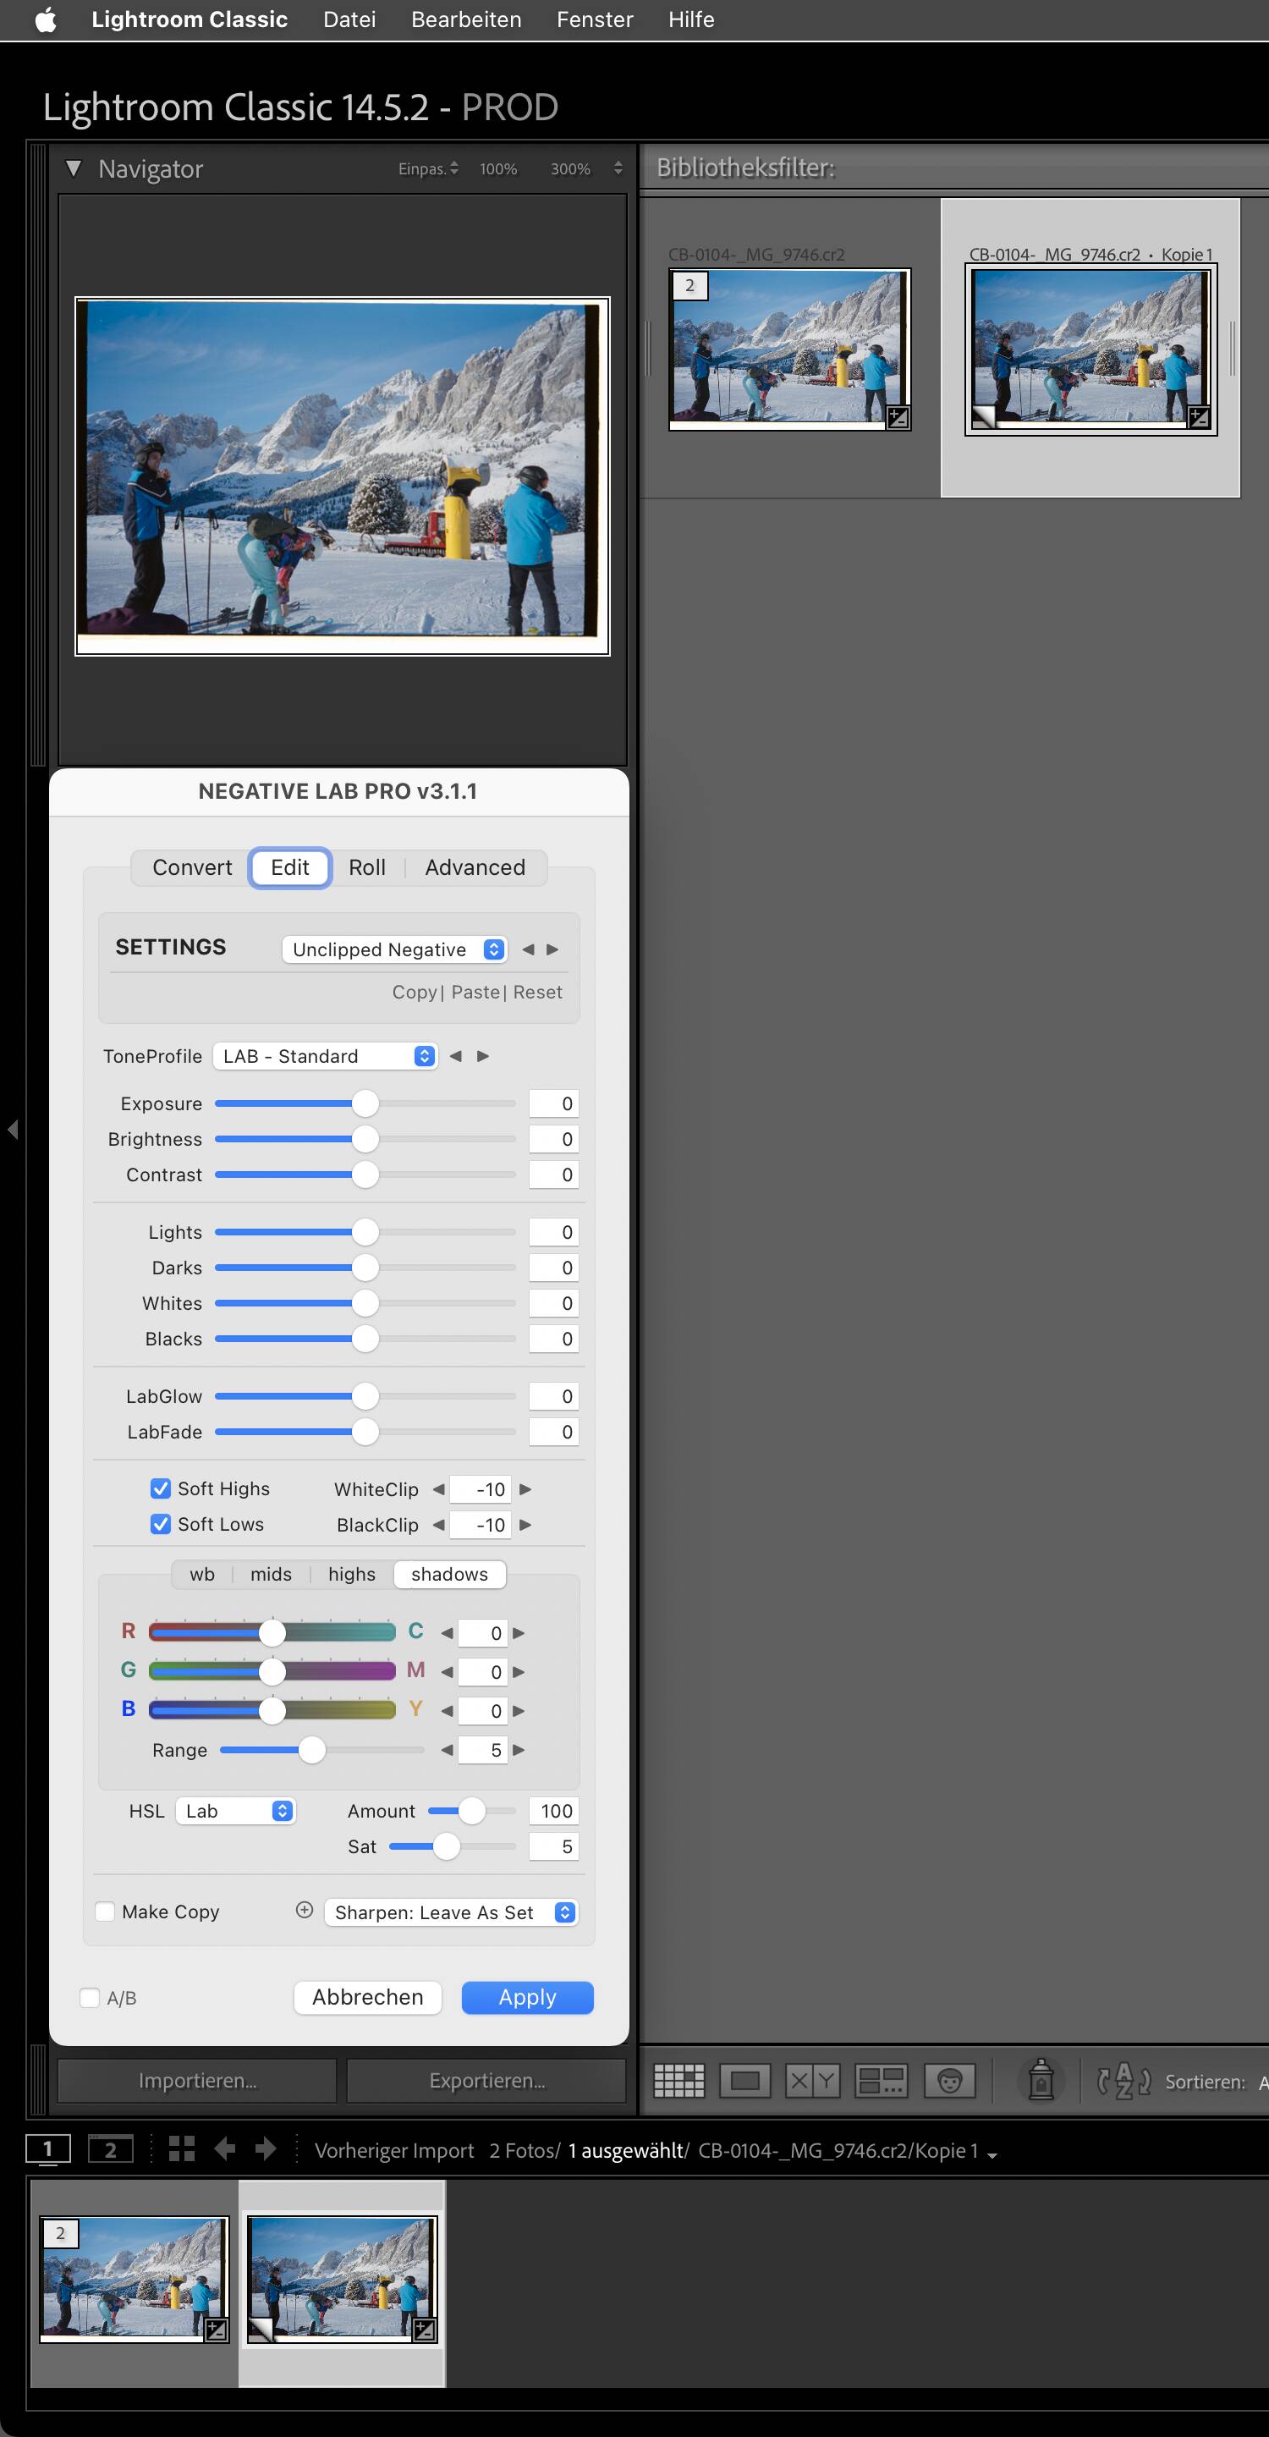The image size is (1269, 2437).
Task: Open the ToneProfile LAB - Standard dropdown
Action: (x=326, y=1056)
